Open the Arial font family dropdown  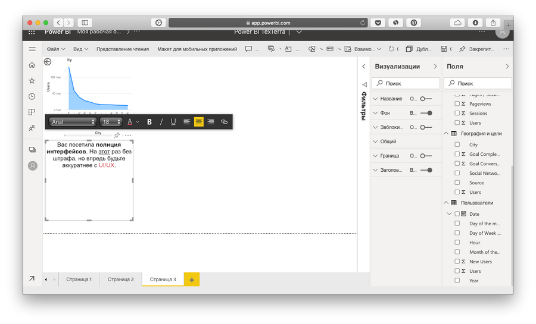pyautogui.click(x=73, y=122)
